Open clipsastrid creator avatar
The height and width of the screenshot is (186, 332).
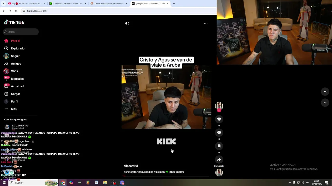point(219,106)
